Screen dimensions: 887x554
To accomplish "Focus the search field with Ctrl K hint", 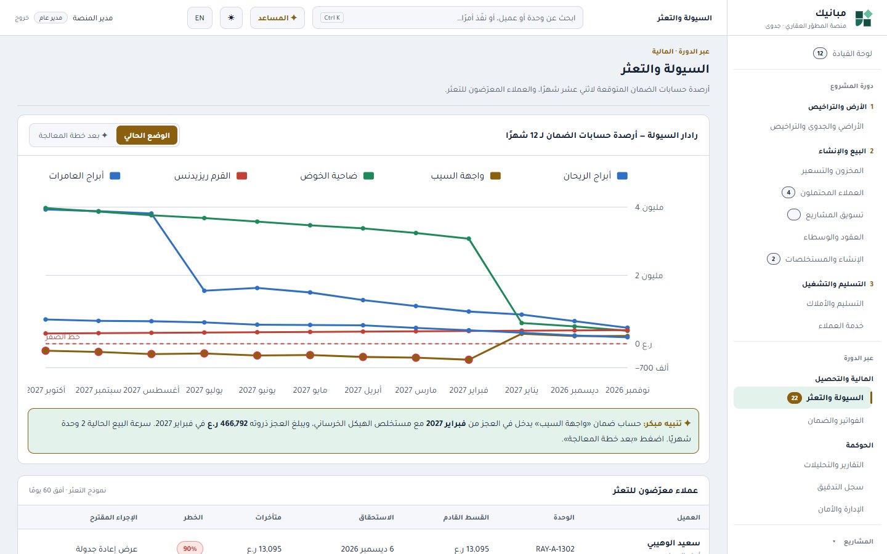I will coord(448,18).
